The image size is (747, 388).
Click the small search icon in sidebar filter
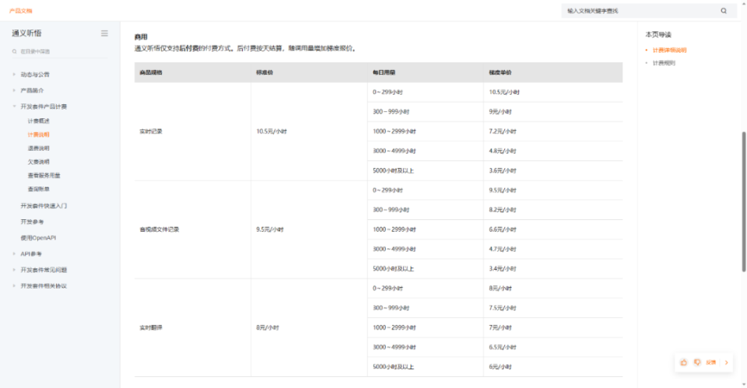coord(14,51)
